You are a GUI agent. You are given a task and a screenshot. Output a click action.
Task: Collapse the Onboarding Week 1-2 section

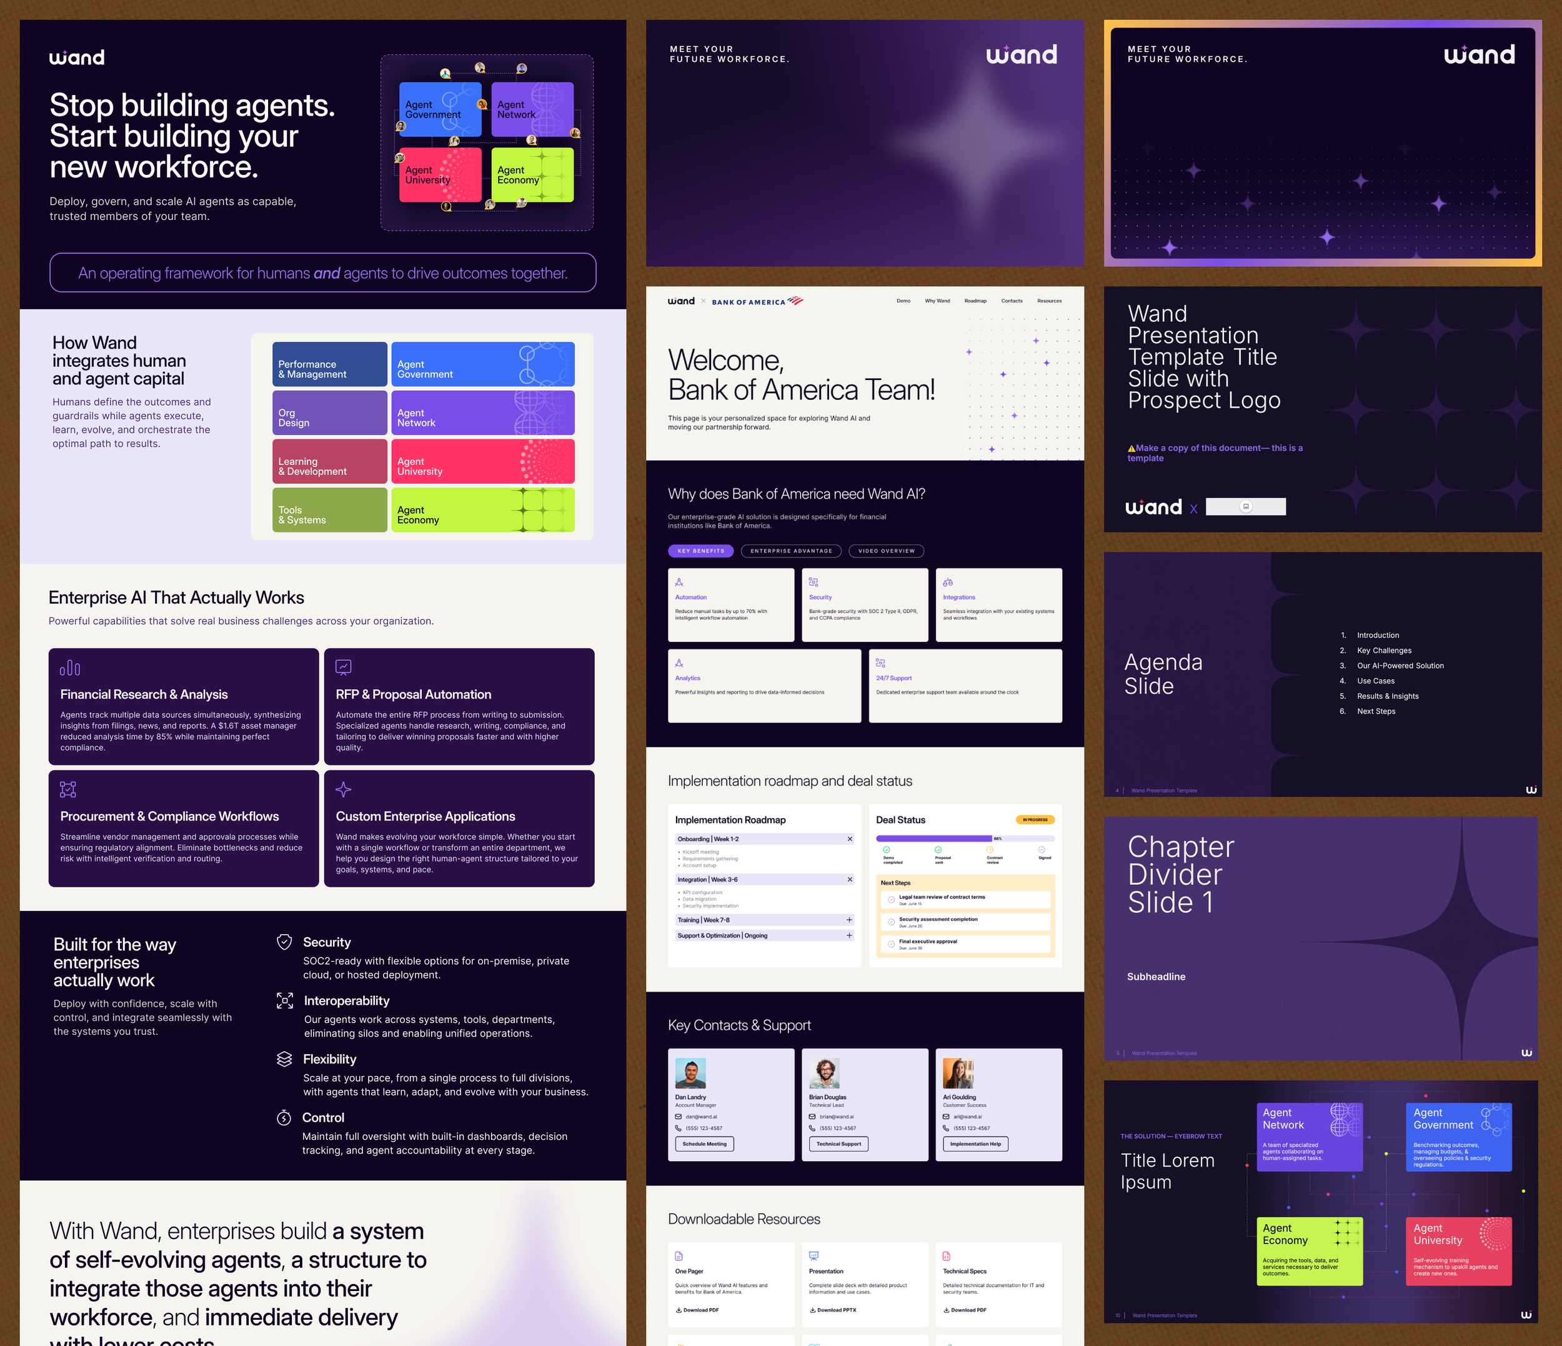(850, 839)
